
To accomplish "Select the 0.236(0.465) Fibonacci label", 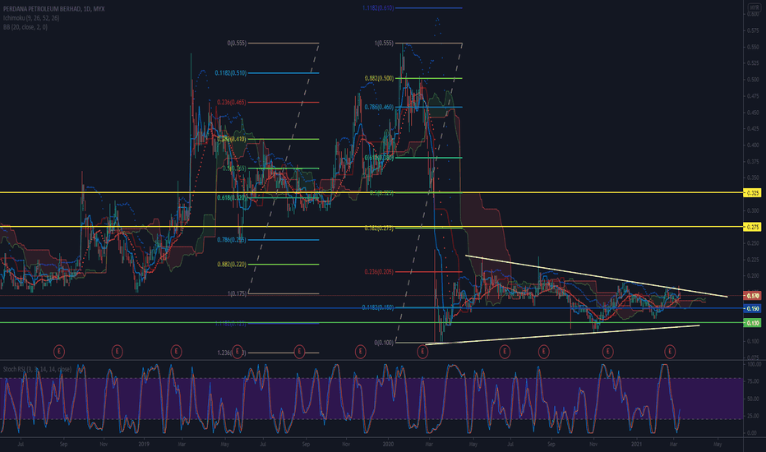I will click(232, 102).
